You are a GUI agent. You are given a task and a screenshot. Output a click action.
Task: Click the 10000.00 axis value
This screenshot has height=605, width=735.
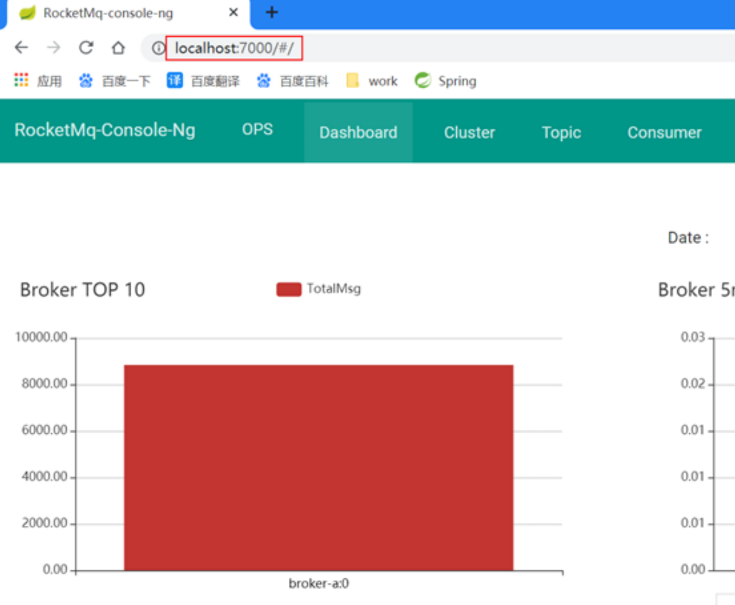41,337
